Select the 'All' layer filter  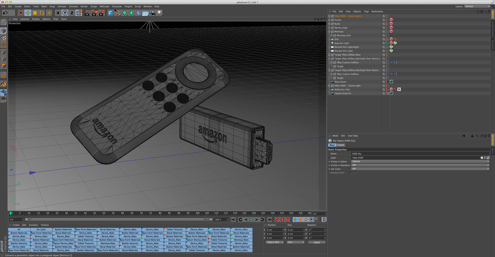tap(19, 229)
